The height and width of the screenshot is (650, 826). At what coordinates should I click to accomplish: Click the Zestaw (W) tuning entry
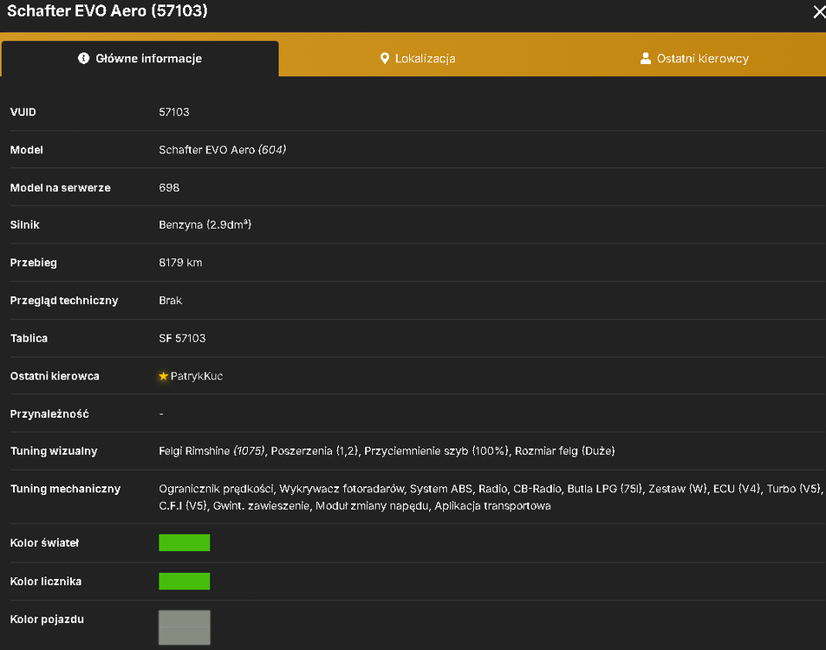678,490
